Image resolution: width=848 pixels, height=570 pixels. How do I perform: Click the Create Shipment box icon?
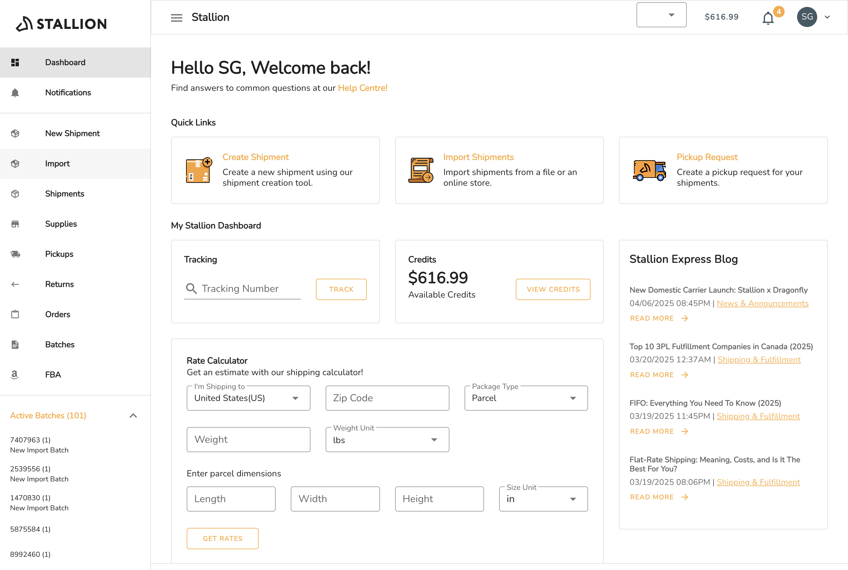coord(199,170)
